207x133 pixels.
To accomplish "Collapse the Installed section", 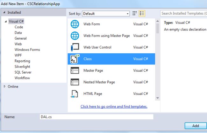I will tap(4, 12).
